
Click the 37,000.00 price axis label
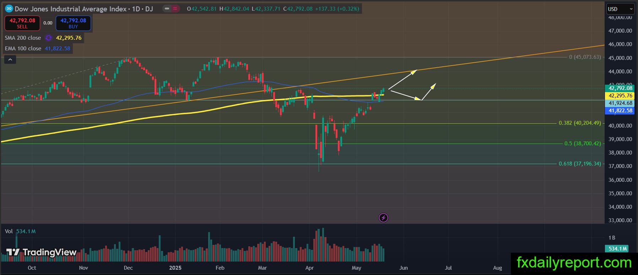point(620,166)
